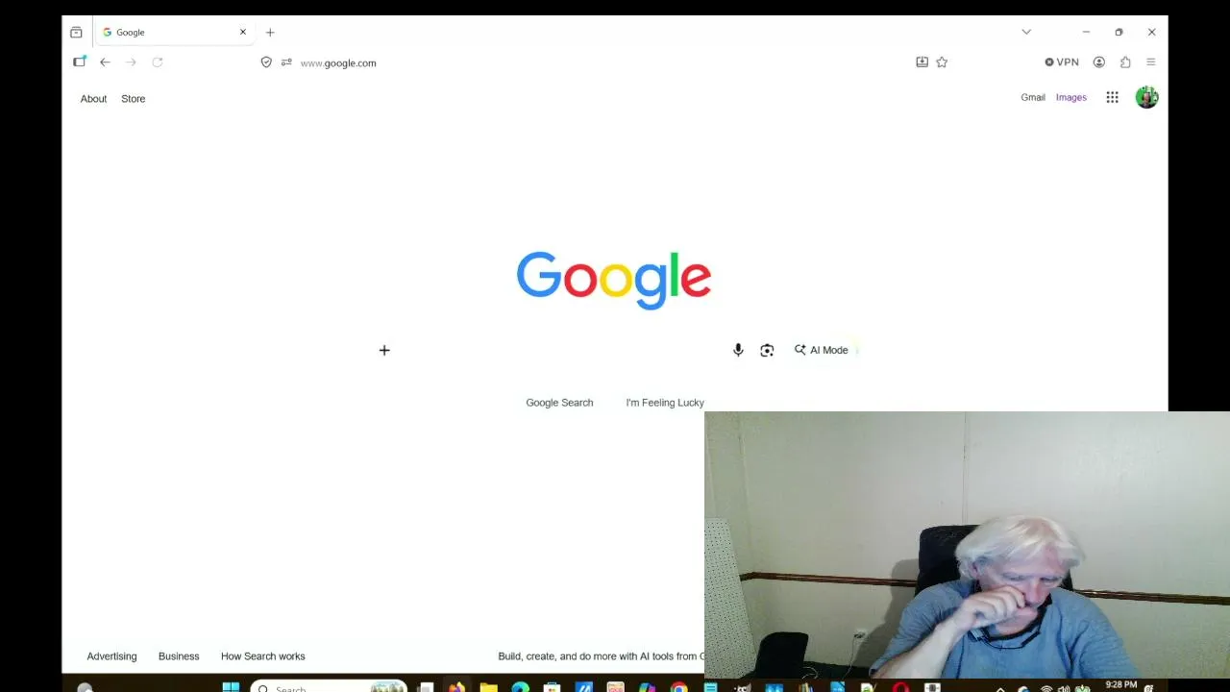Open Google Images link
Viewport: 1230px width, 692px height.
point(1071,97)
